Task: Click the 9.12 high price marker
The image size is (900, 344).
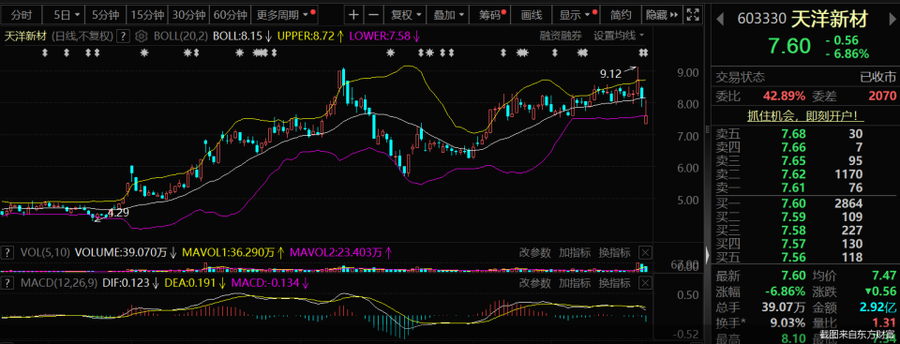Action: pyautogui.click(x=610, y=73)
